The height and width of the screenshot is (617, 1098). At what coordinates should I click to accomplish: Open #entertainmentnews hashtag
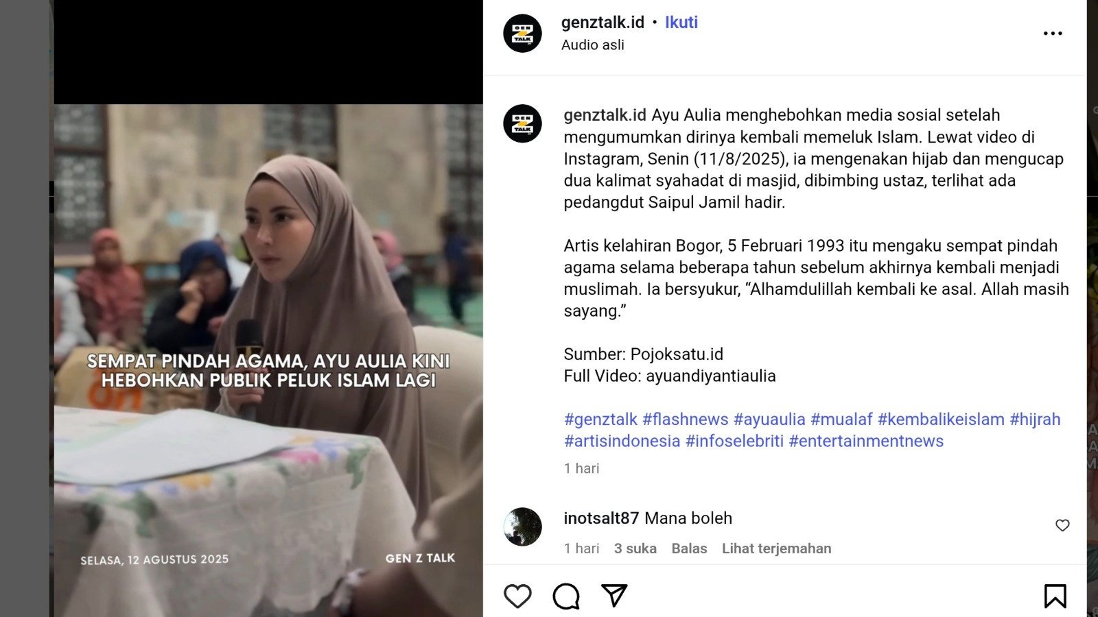[866, 441]
